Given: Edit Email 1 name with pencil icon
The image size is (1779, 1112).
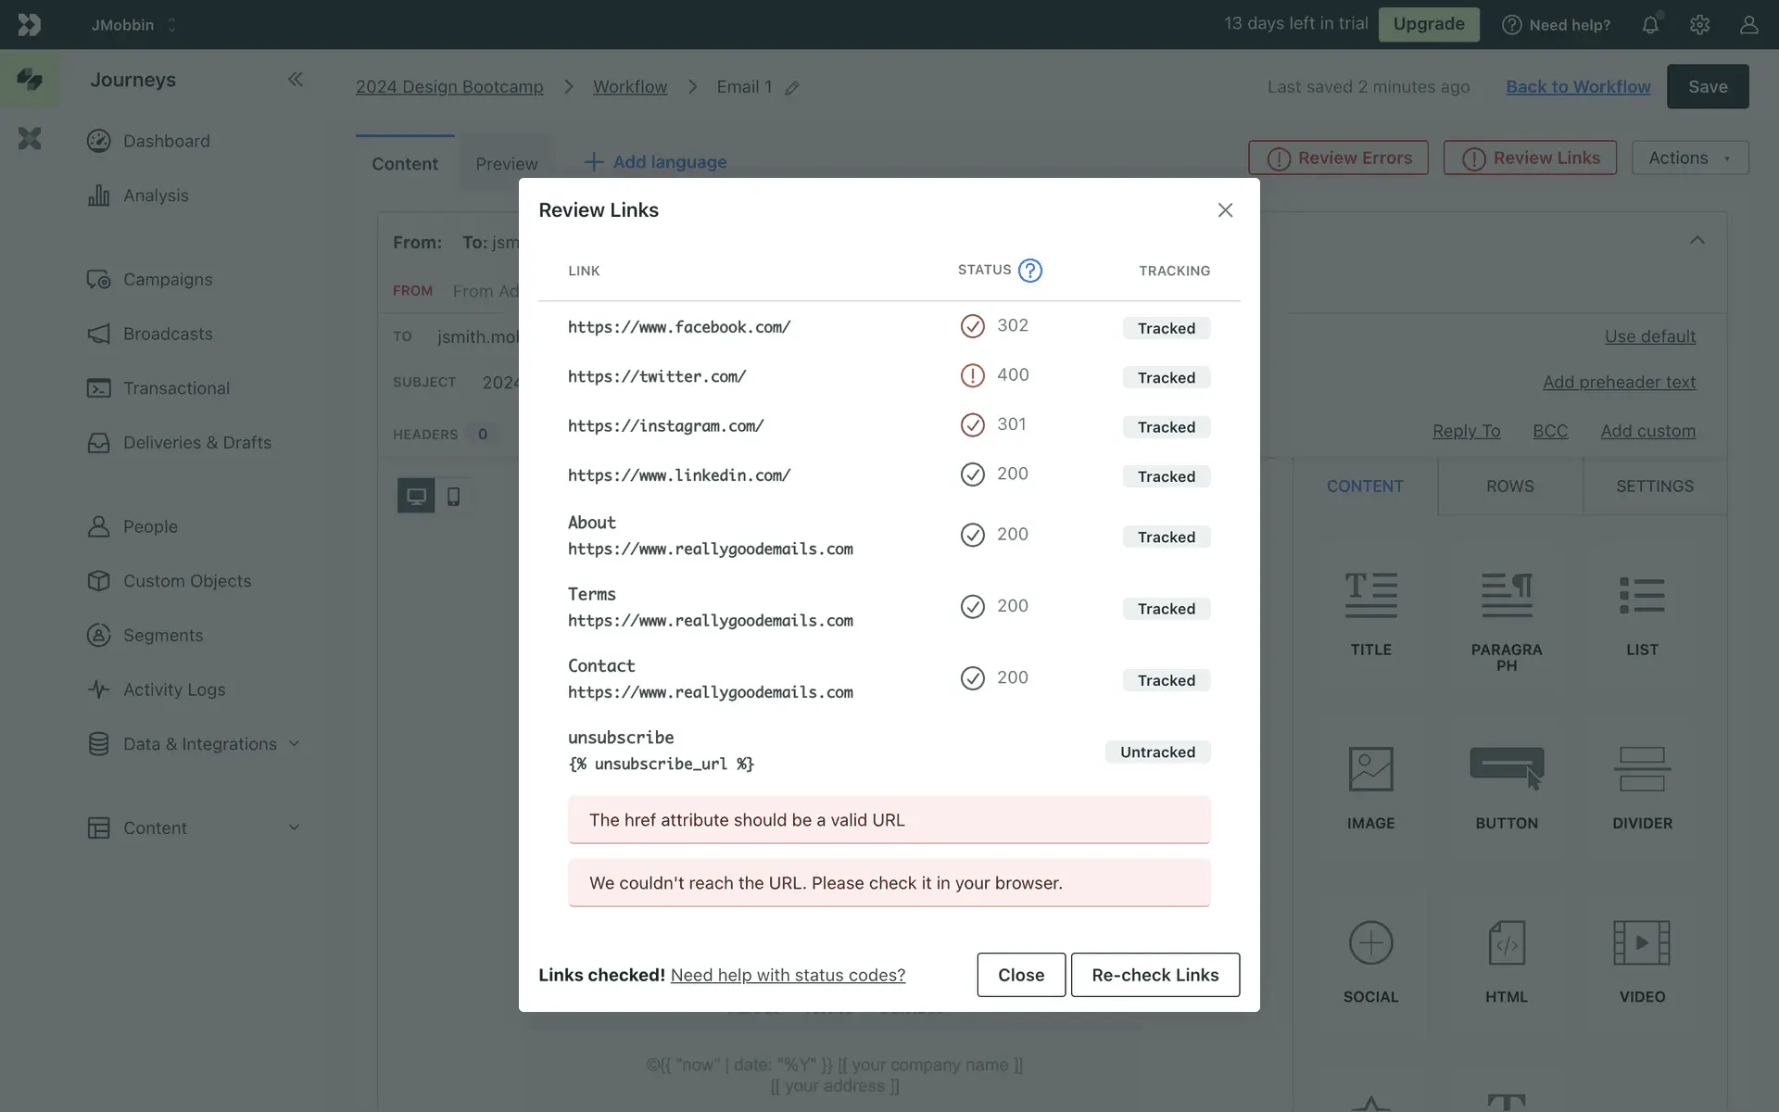Looking at the screenshot, I should (x=792, y=88).
